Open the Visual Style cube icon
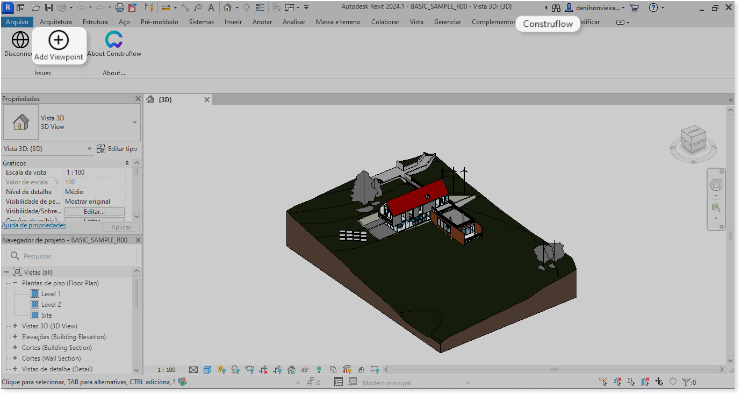 pyautogui.click(x=207, y=370)
